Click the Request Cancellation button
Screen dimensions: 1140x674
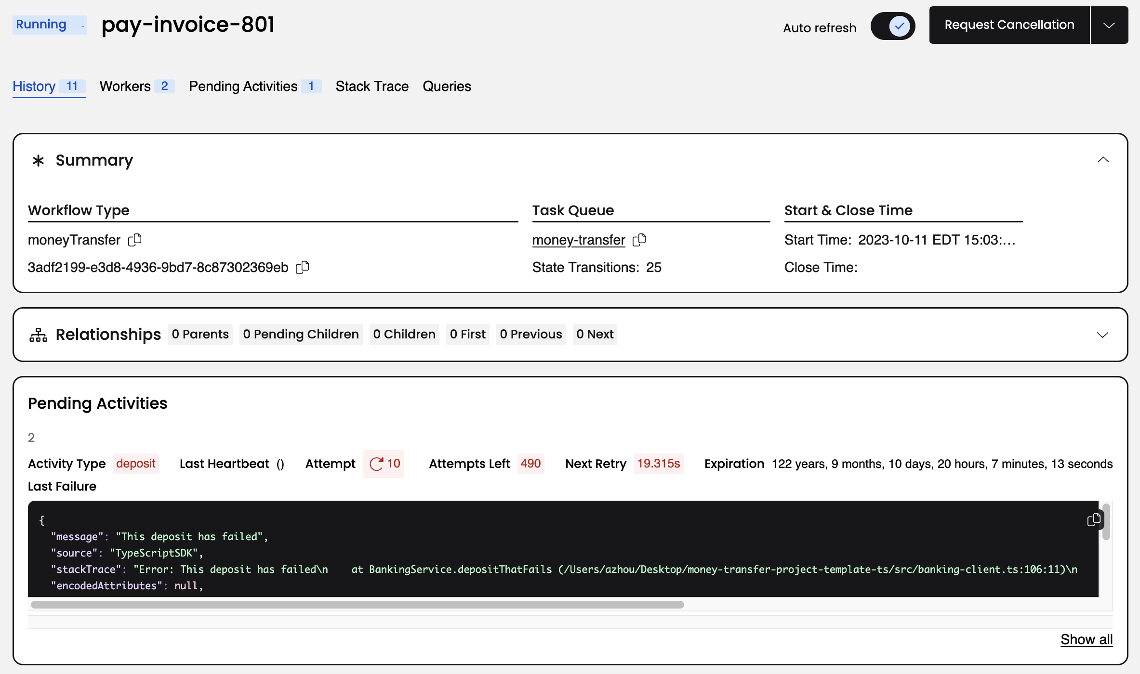(x=1009, y=25)
